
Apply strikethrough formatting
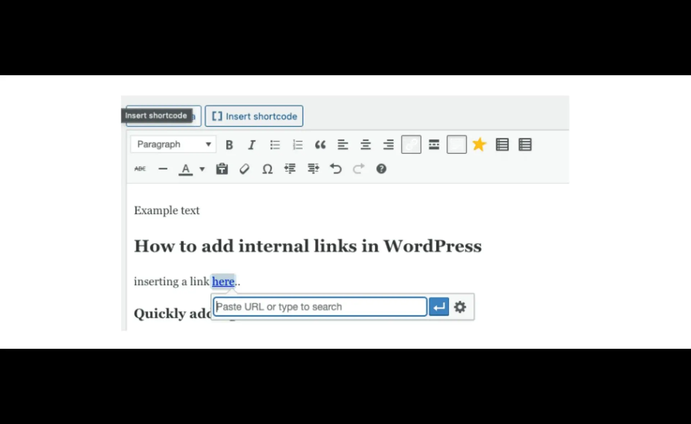[x=140, y=169]
